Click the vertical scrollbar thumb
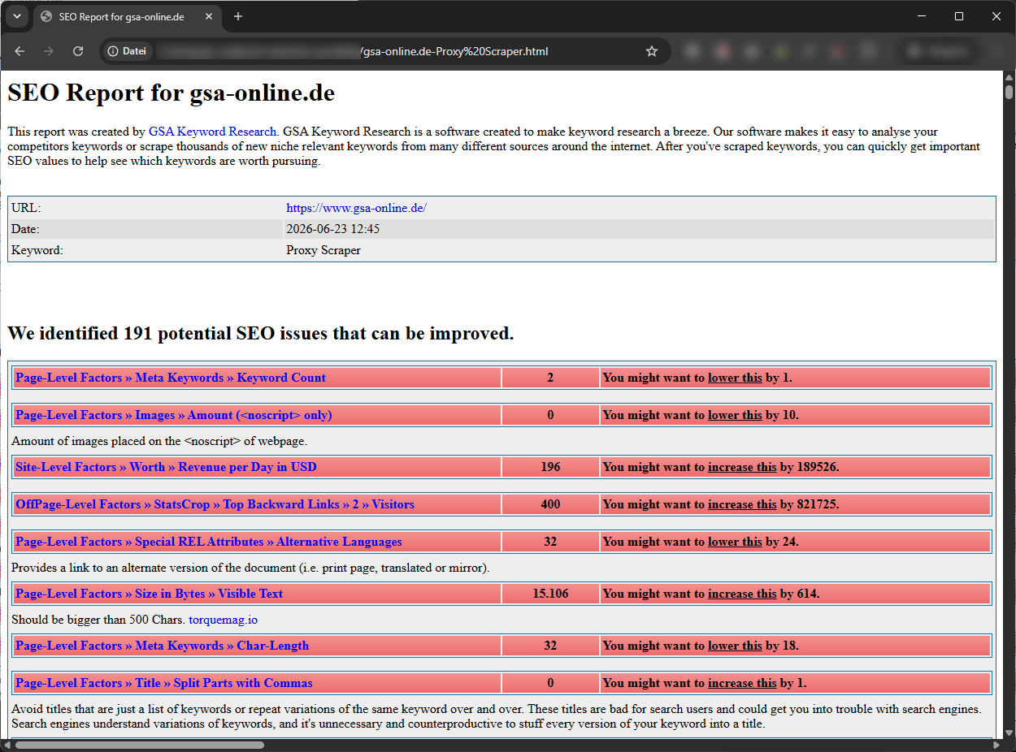This screenshot has height=752, width=1016. coord(1009,91)
